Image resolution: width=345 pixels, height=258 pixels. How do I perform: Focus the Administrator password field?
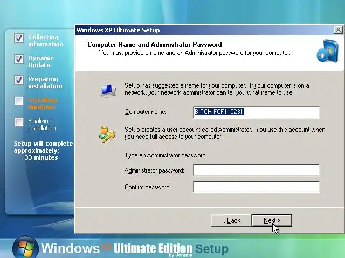(x=257, y=170)
